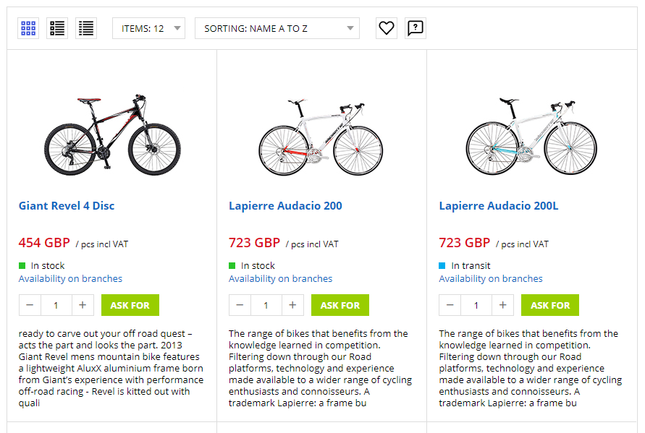Increase quantity for Lapierre Audacio 200
The width and height of the screenshot is (645, 433).
point(292,305)
